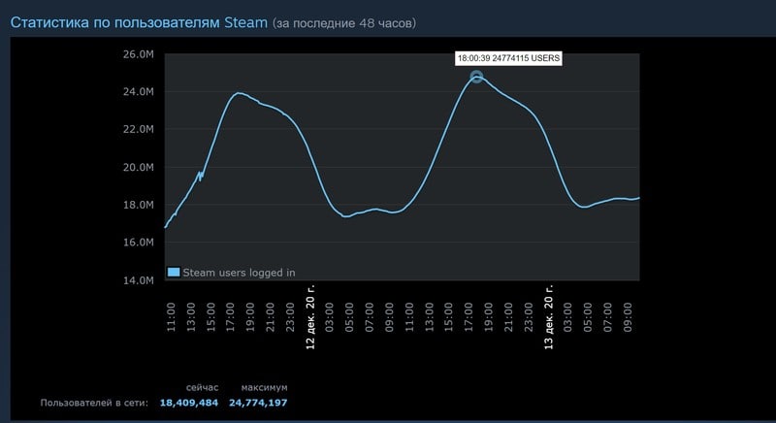The height and width of the screenshot is (423, 776).
Task: Click the 'максимум' column header
Action: (x=264, y=387)
